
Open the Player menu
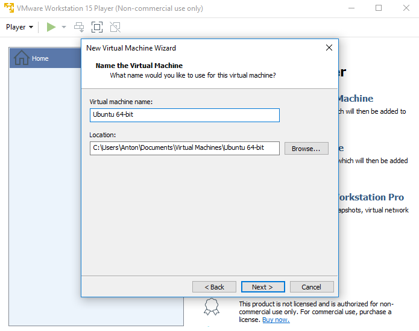[x=19, y=27]
